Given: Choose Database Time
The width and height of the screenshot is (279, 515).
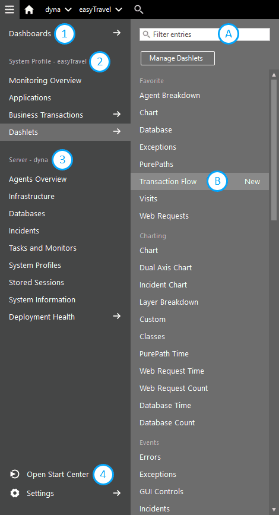Looking at the screenshot, I should [x=165, y=406].
